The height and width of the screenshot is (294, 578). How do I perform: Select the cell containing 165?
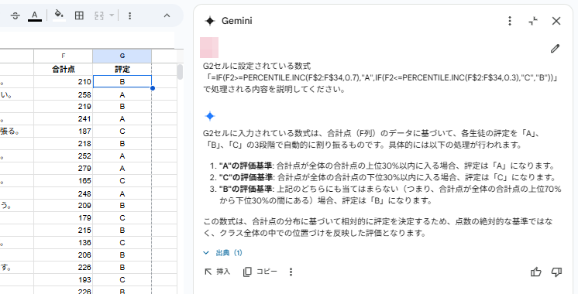[64, 181]
